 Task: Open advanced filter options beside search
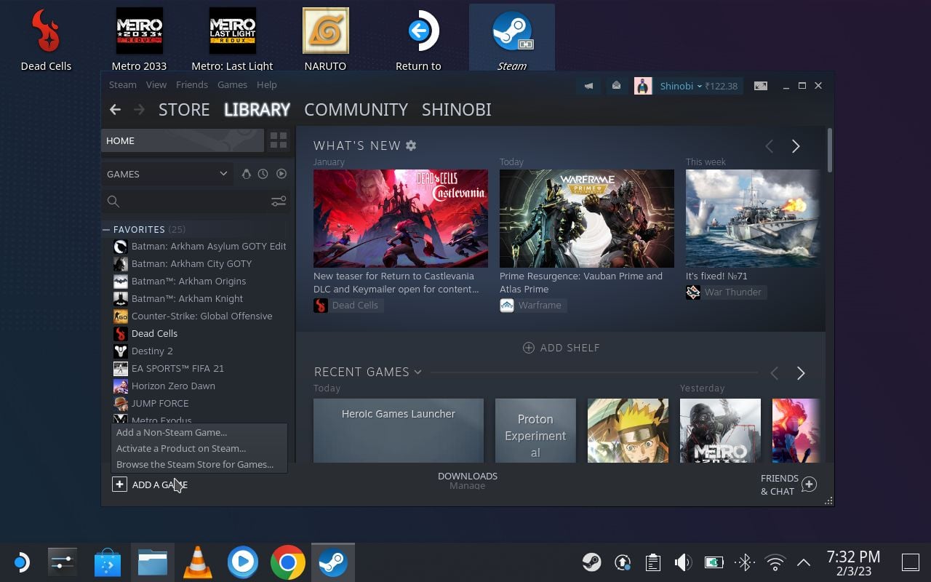pos(279,202)
